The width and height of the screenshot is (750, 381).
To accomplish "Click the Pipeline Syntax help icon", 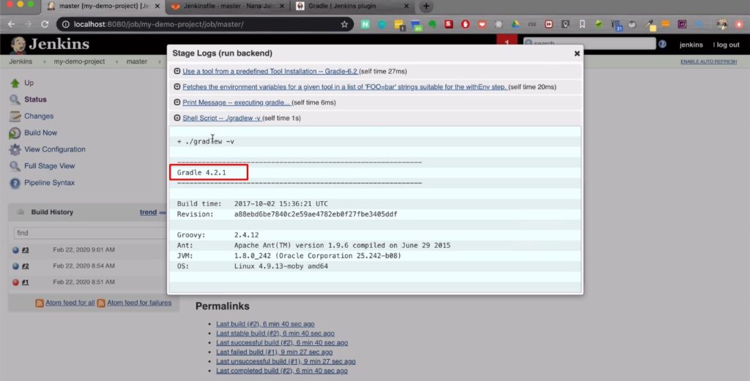I will [x=15, y=183].
